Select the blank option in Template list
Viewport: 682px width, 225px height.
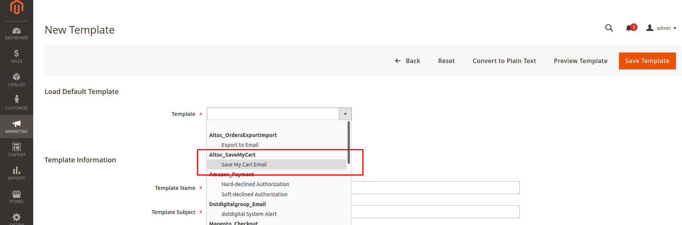pos(277,125)
